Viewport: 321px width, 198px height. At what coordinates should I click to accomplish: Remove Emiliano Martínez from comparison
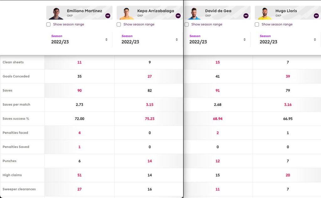click(x=108, y=16)
